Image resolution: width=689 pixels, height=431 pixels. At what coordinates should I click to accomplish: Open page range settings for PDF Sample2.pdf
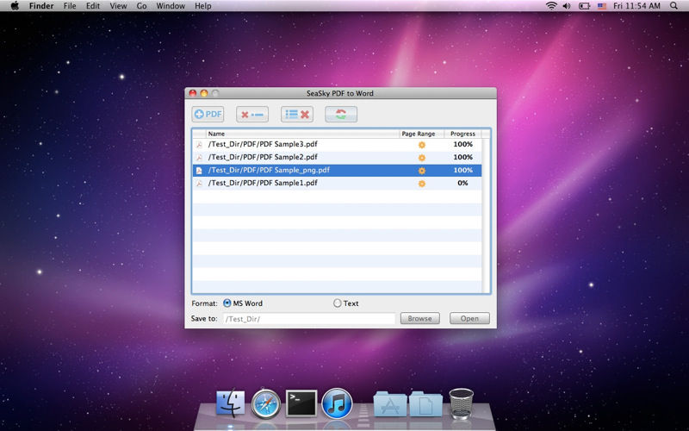(422, 158)
